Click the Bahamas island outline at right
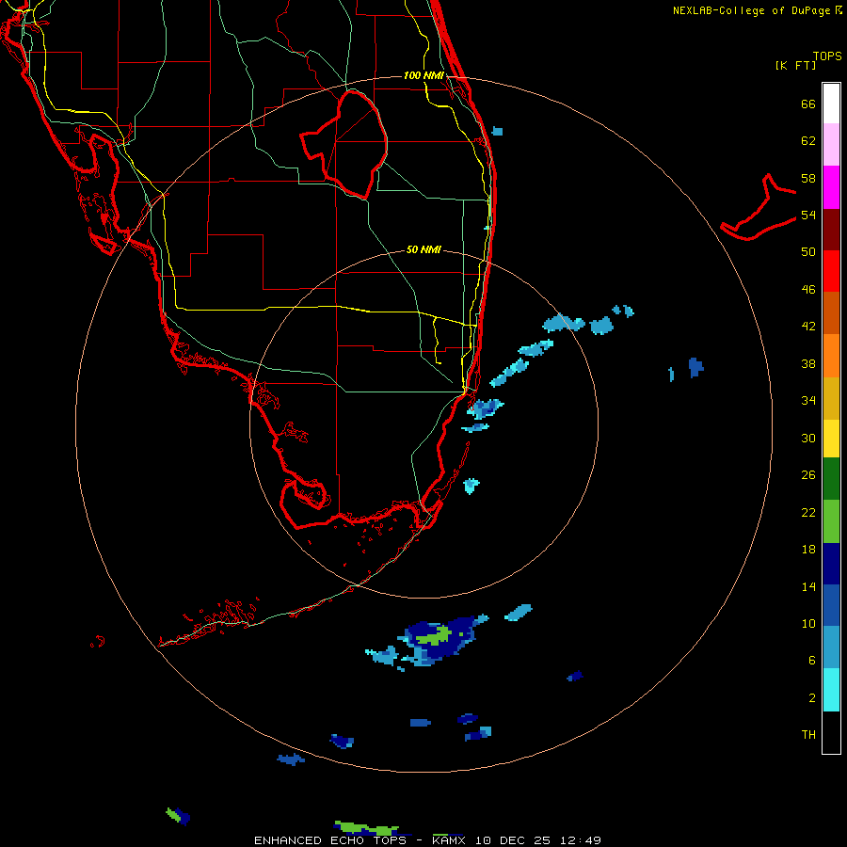 [759, 207]
